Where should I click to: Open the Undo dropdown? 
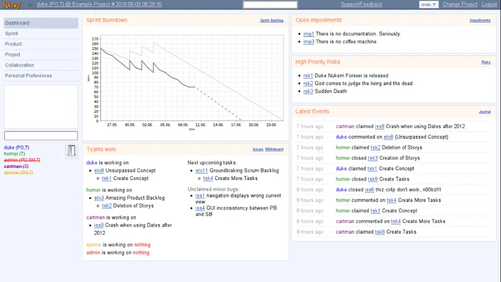(428, 4)
